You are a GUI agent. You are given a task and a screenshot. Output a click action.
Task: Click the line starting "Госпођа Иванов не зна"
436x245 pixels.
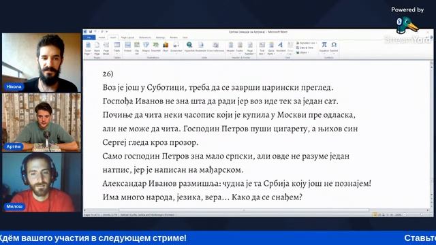pyautogui.click(x=220, y=101)
